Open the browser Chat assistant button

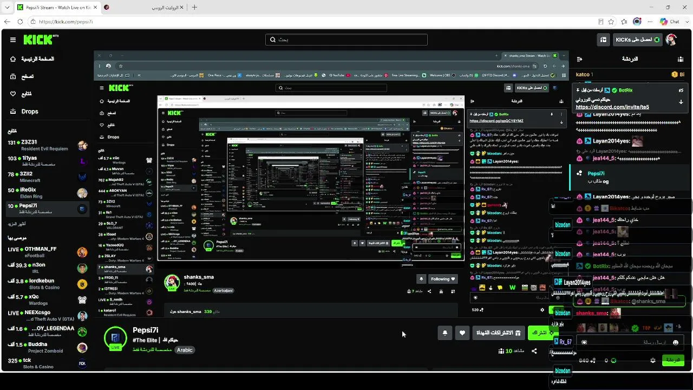tap(669, 22)
